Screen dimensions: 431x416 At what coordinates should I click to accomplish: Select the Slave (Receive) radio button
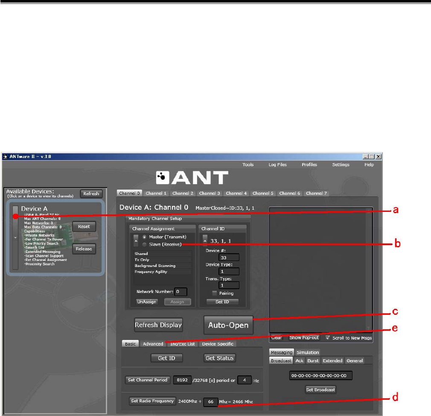pyautogui.click(x=144, y=244)
